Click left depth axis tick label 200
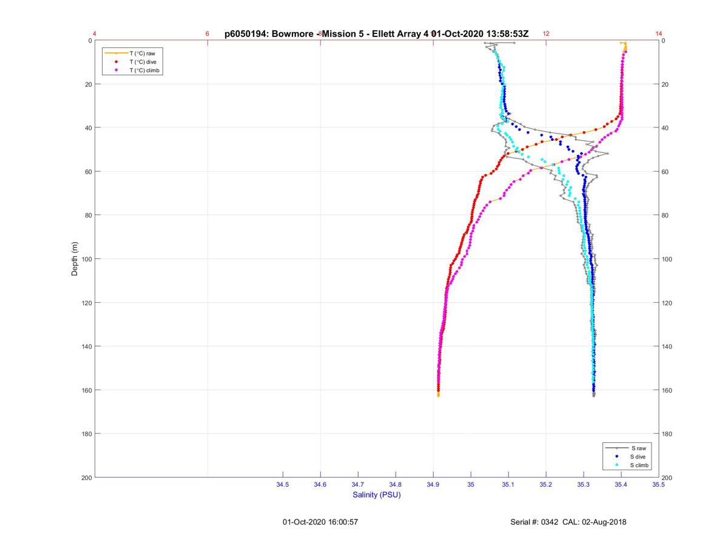The image size is (728, 537). [x=86, y=478]
